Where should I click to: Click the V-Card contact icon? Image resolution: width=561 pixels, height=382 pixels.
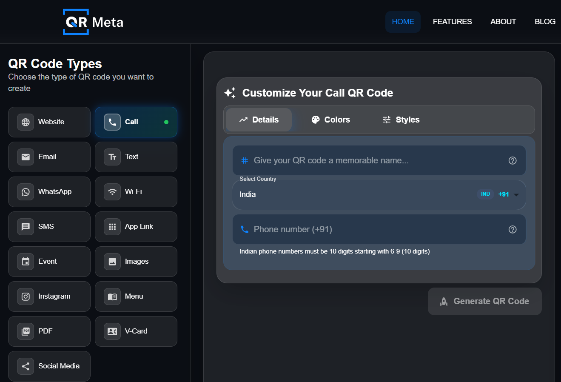112,331
